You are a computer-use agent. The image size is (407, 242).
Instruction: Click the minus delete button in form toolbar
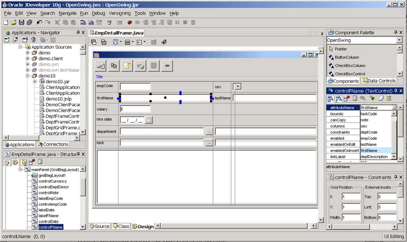click(167, 66)
